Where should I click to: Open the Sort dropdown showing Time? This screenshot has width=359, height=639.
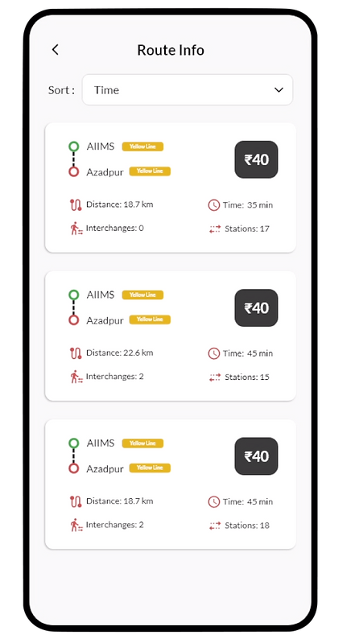tap(188, 89)
